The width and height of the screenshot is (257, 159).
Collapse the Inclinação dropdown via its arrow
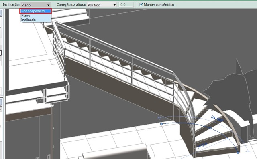pyautogui.click(x=48, y=5)
